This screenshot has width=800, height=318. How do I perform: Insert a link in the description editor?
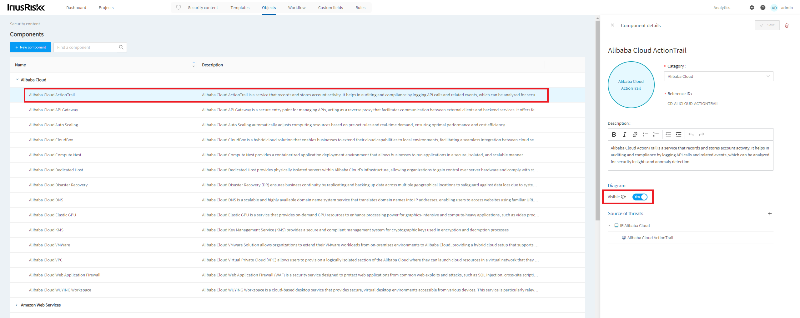tap(635, 134)
